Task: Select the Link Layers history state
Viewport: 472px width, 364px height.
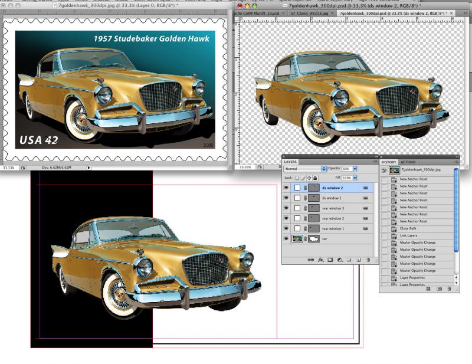Action: pos(408,235)
